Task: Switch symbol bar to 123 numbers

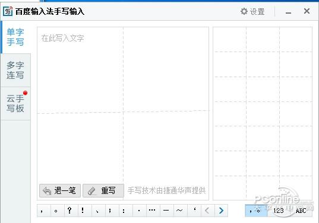Action: [x=279, y=211]
